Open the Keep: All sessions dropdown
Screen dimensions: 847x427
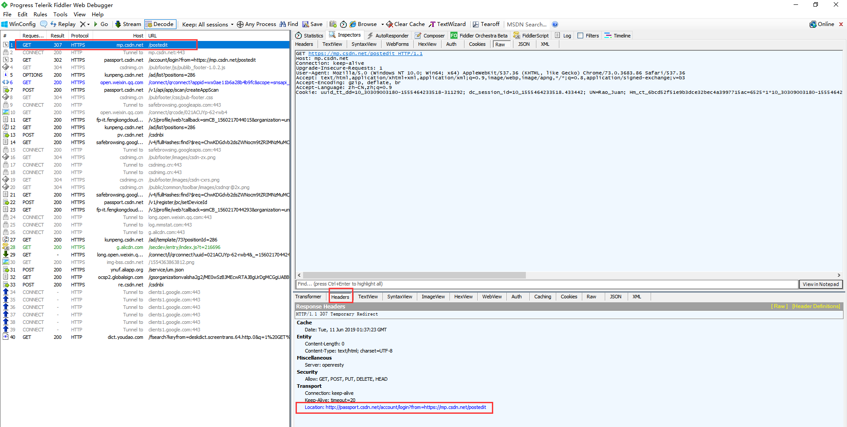pos(207,24)
